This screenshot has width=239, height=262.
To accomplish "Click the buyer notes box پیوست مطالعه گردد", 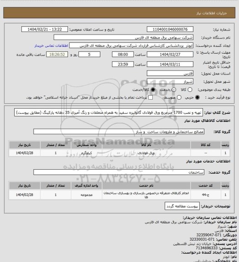I will pyautogui.click(x=182, y=207).
